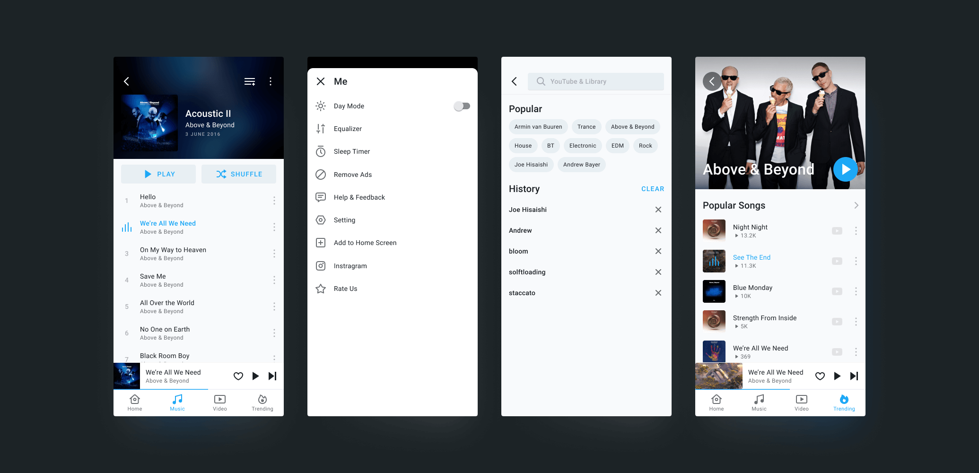Open the album header three-dot menu
Image resolution: width=979 pixels, height=473 pixels.
tap(271, 81)
